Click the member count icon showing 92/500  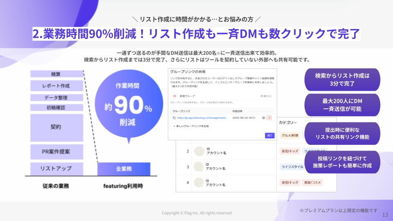coord(262,96)
